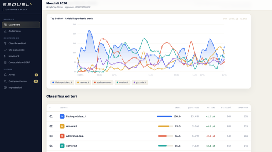Click the 100.0 index value
The width and height of the screenshot is (272, 152).
click(x=177, y=116)
